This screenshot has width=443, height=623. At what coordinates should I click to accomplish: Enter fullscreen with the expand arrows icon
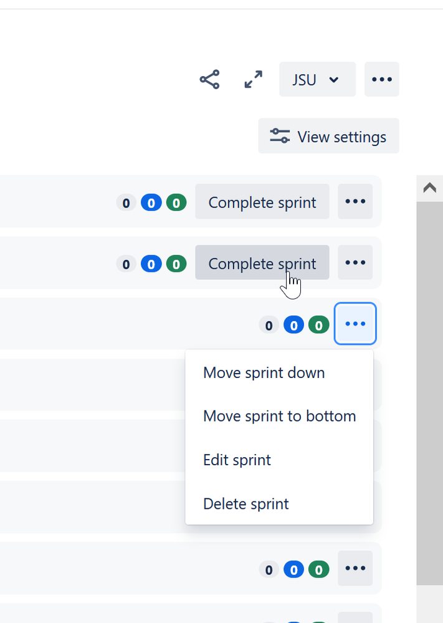coord(253,79)
